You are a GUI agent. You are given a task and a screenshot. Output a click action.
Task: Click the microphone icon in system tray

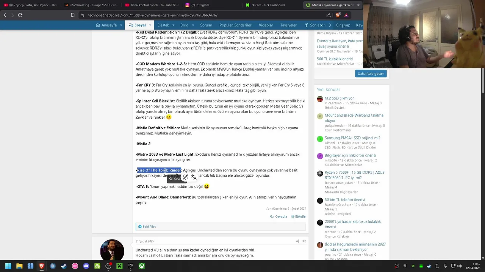coord(445,266)
